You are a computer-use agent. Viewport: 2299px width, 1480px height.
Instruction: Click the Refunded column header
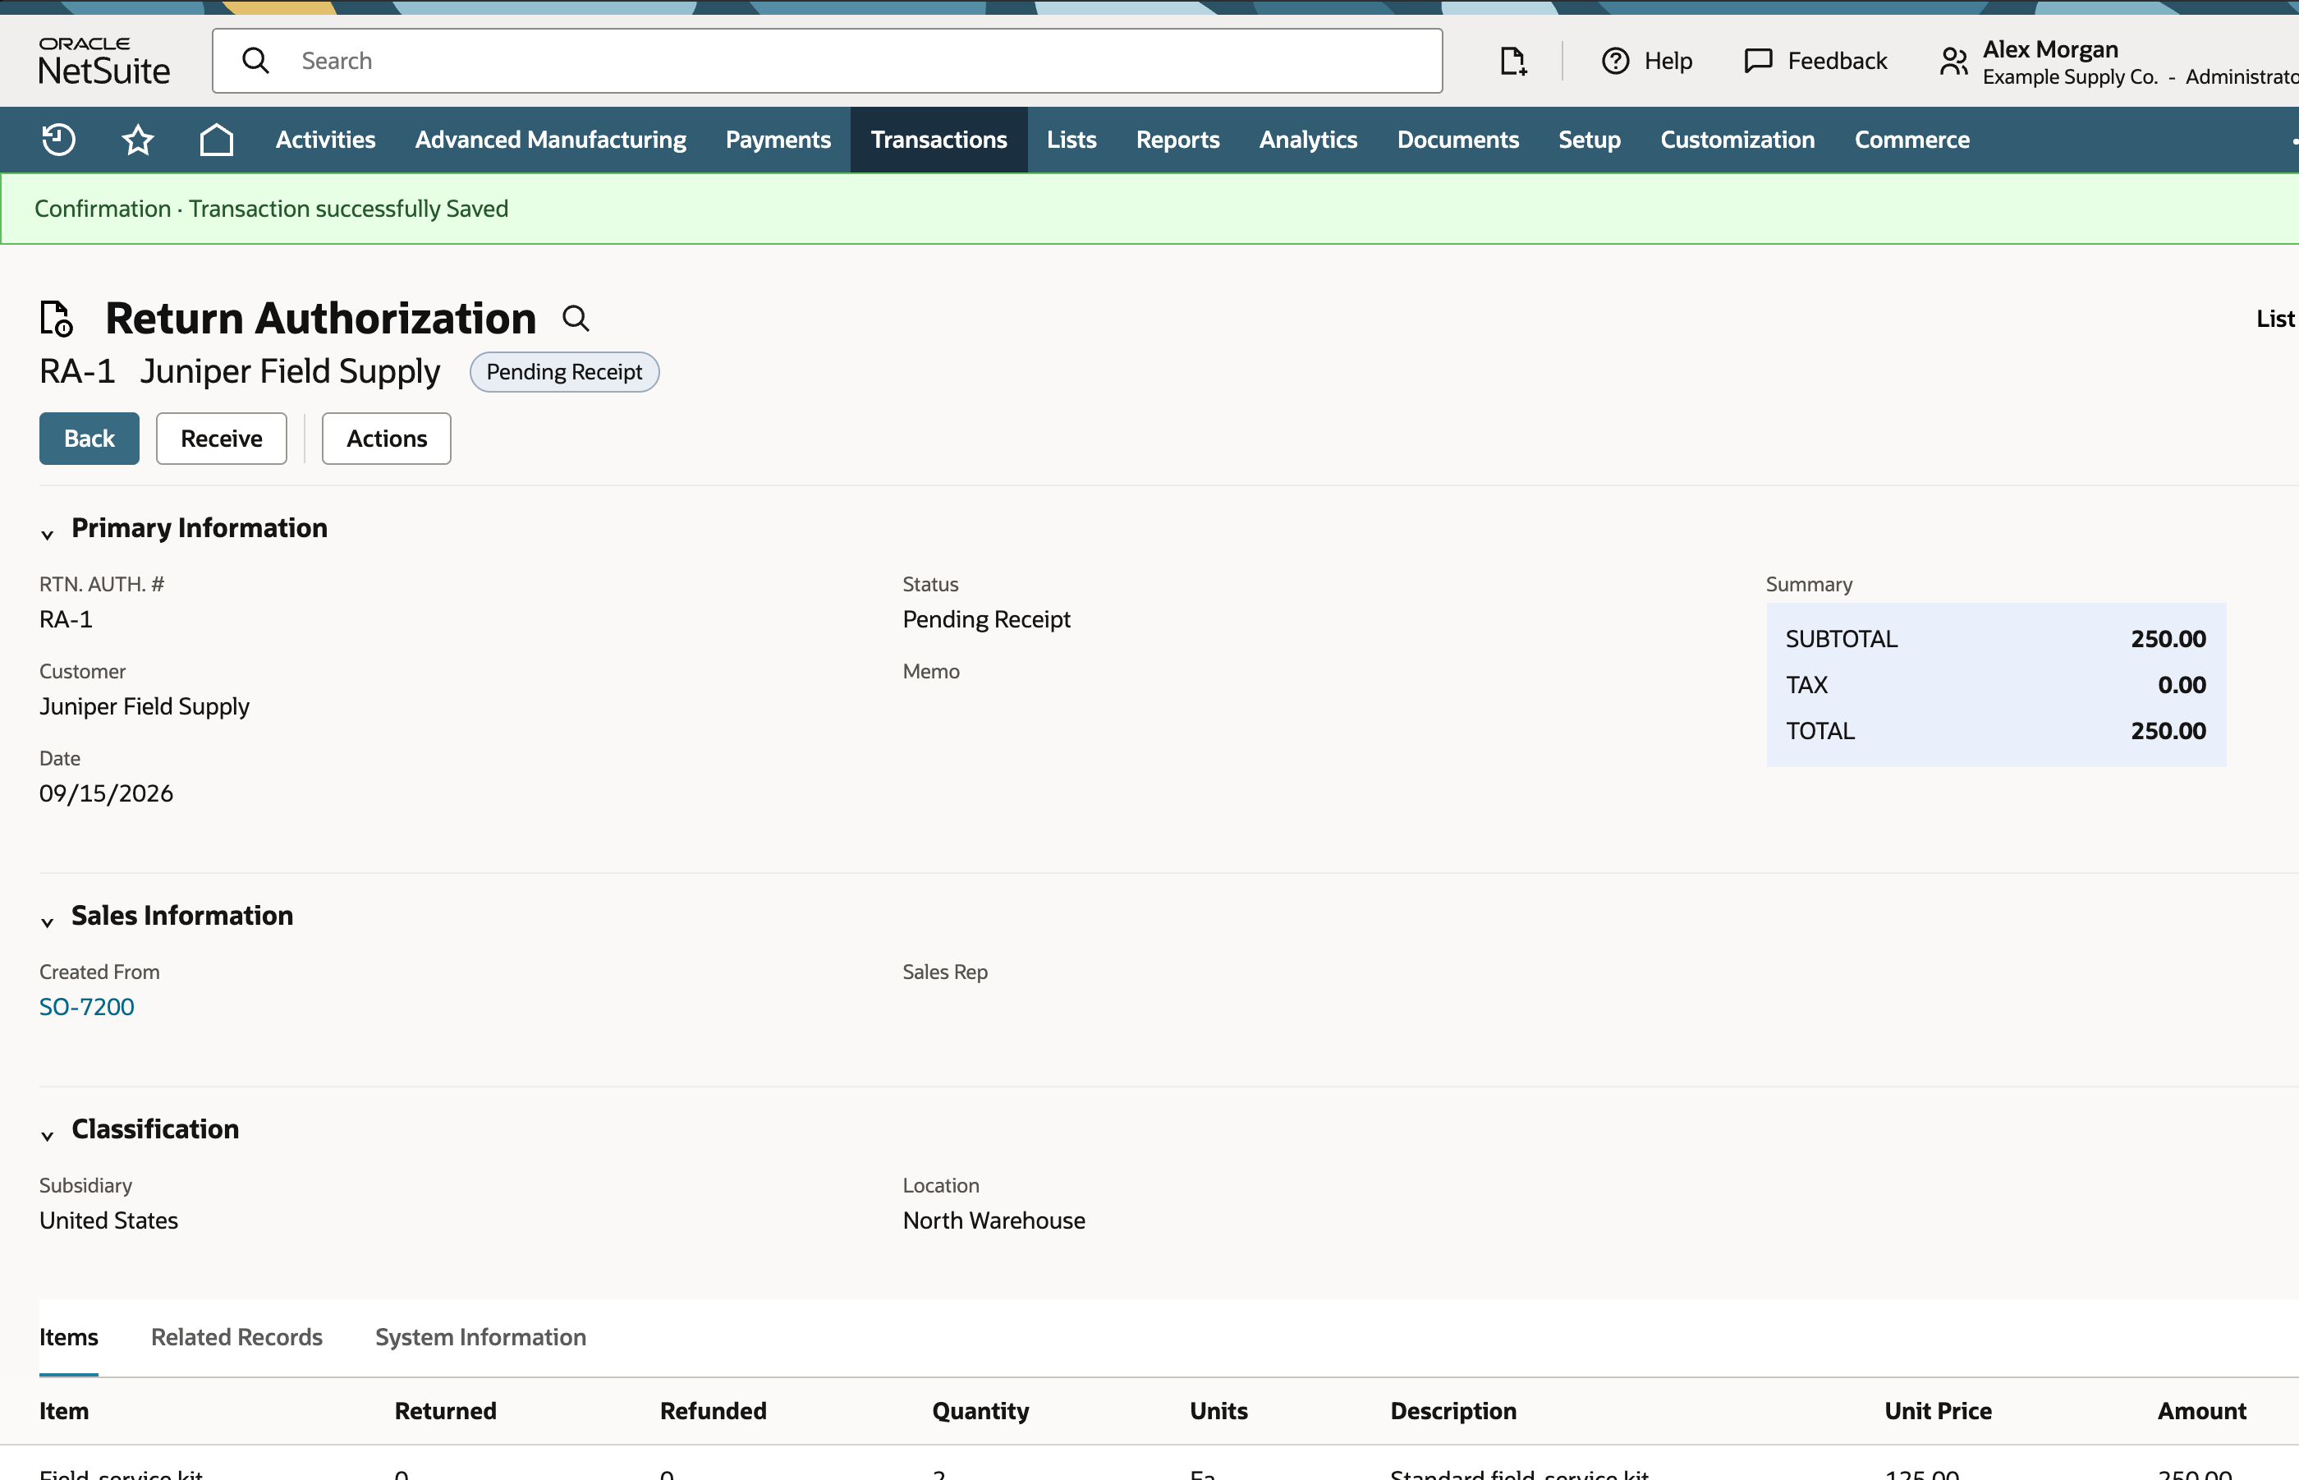tap(713, 1410)
